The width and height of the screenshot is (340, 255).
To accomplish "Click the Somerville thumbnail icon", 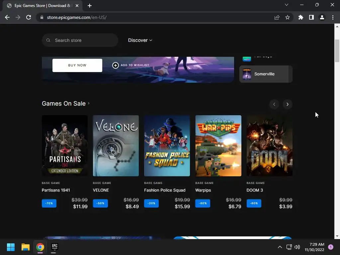I will pos(247,74).
